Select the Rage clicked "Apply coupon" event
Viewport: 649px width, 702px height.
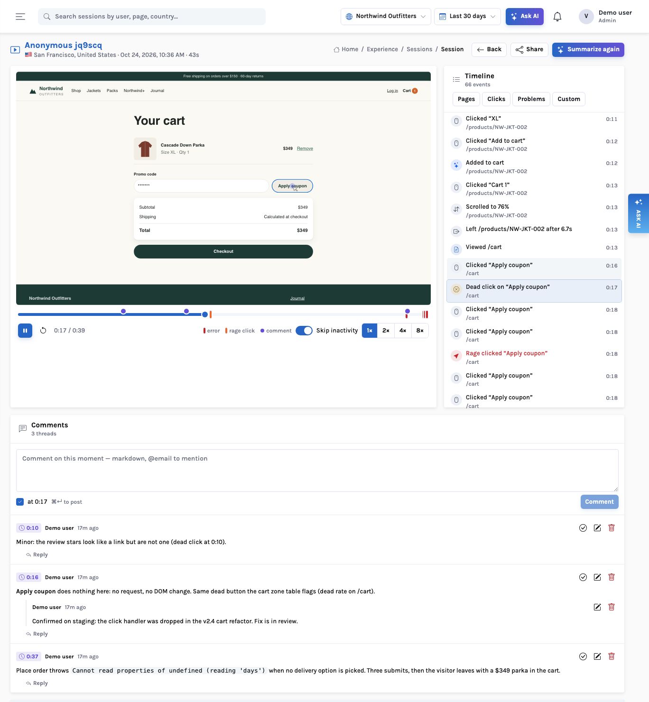pyautogui.click(x=534, y=358)
